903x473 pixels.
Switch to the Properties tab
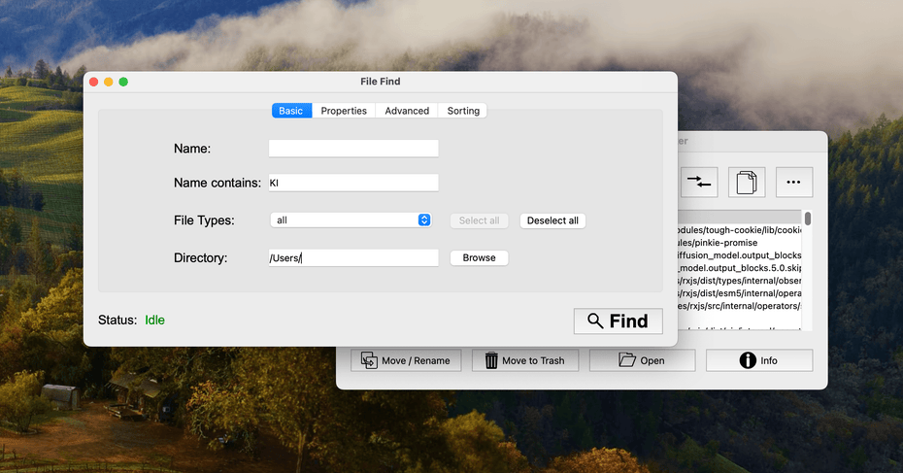(x=344, y=111)
